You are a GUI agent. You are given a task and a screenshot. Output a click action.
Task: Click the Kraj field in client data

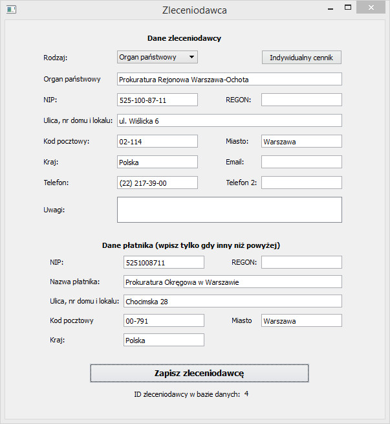[157, 162]
